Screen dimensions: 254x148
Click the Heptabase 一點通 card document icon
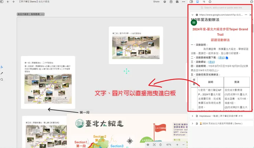(197, 116)
